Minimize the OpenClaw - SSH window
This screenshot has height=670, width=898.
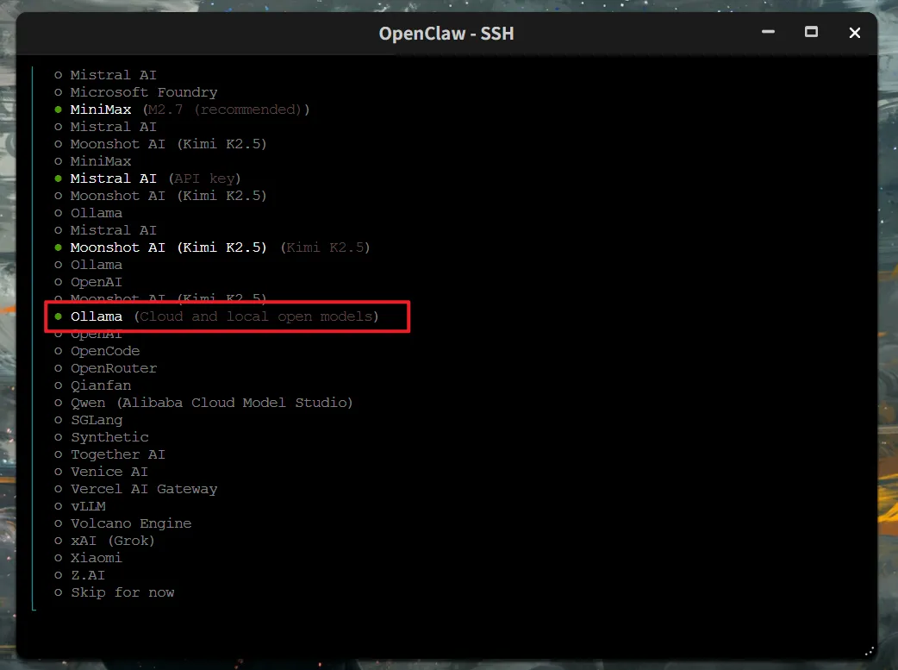(x=768, y=32)
